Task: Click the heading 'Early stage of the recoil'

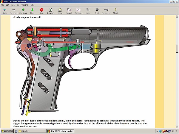Action: (27, 17)
